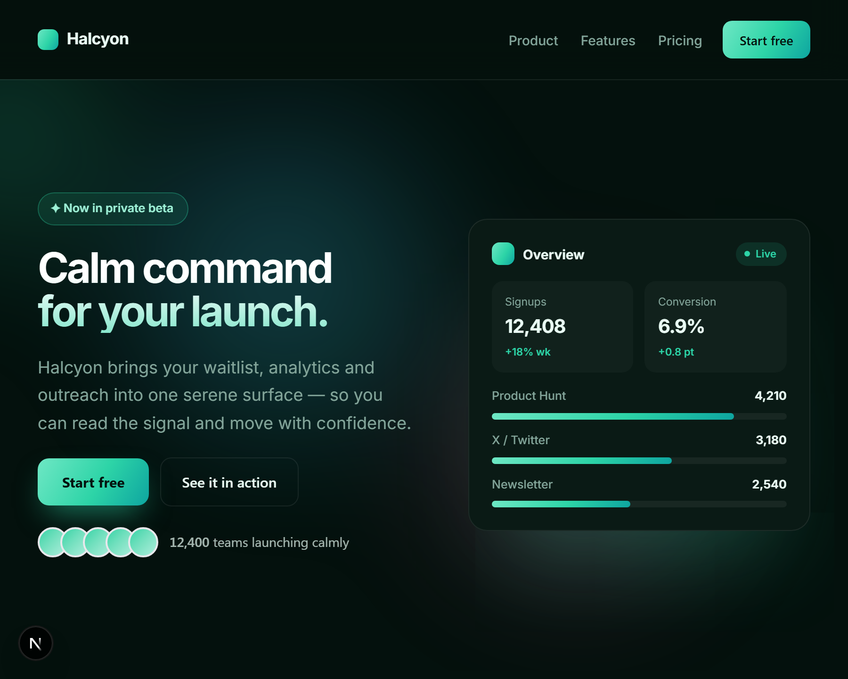Click the first team avatar circle
The width and height of the screenshot is (848, 679).
(x=53, y=542)
